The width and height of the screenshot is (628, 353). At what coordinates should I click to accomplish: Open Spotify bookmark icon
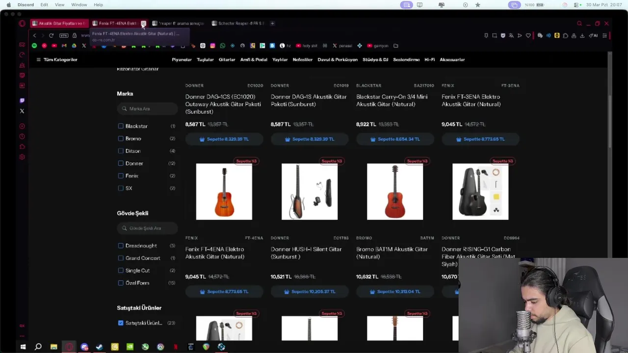click(x=34, y=46)
